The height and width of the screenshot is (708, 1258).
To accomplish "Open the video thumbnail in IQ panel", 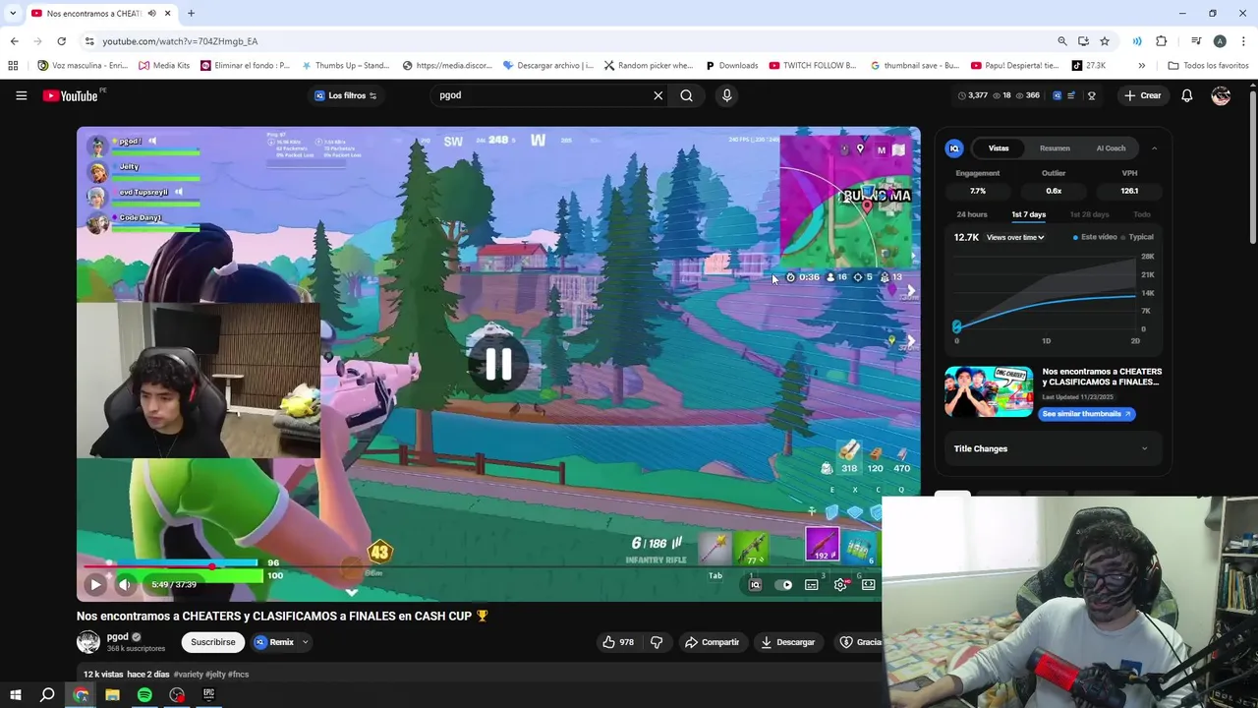I will pos(989,391).
